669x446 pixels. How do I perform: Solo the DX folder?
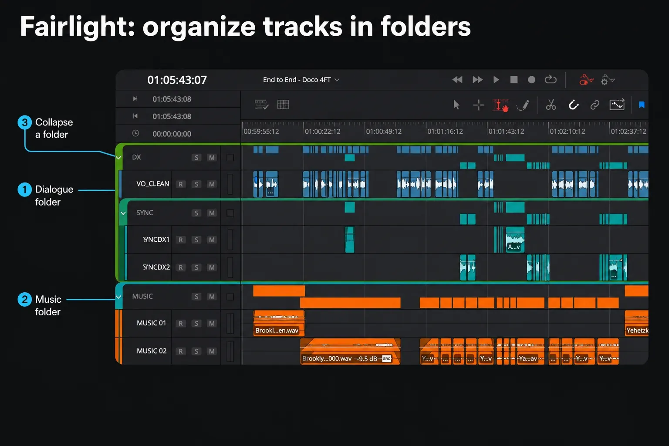pyautogui.click(x=196, y=158)
